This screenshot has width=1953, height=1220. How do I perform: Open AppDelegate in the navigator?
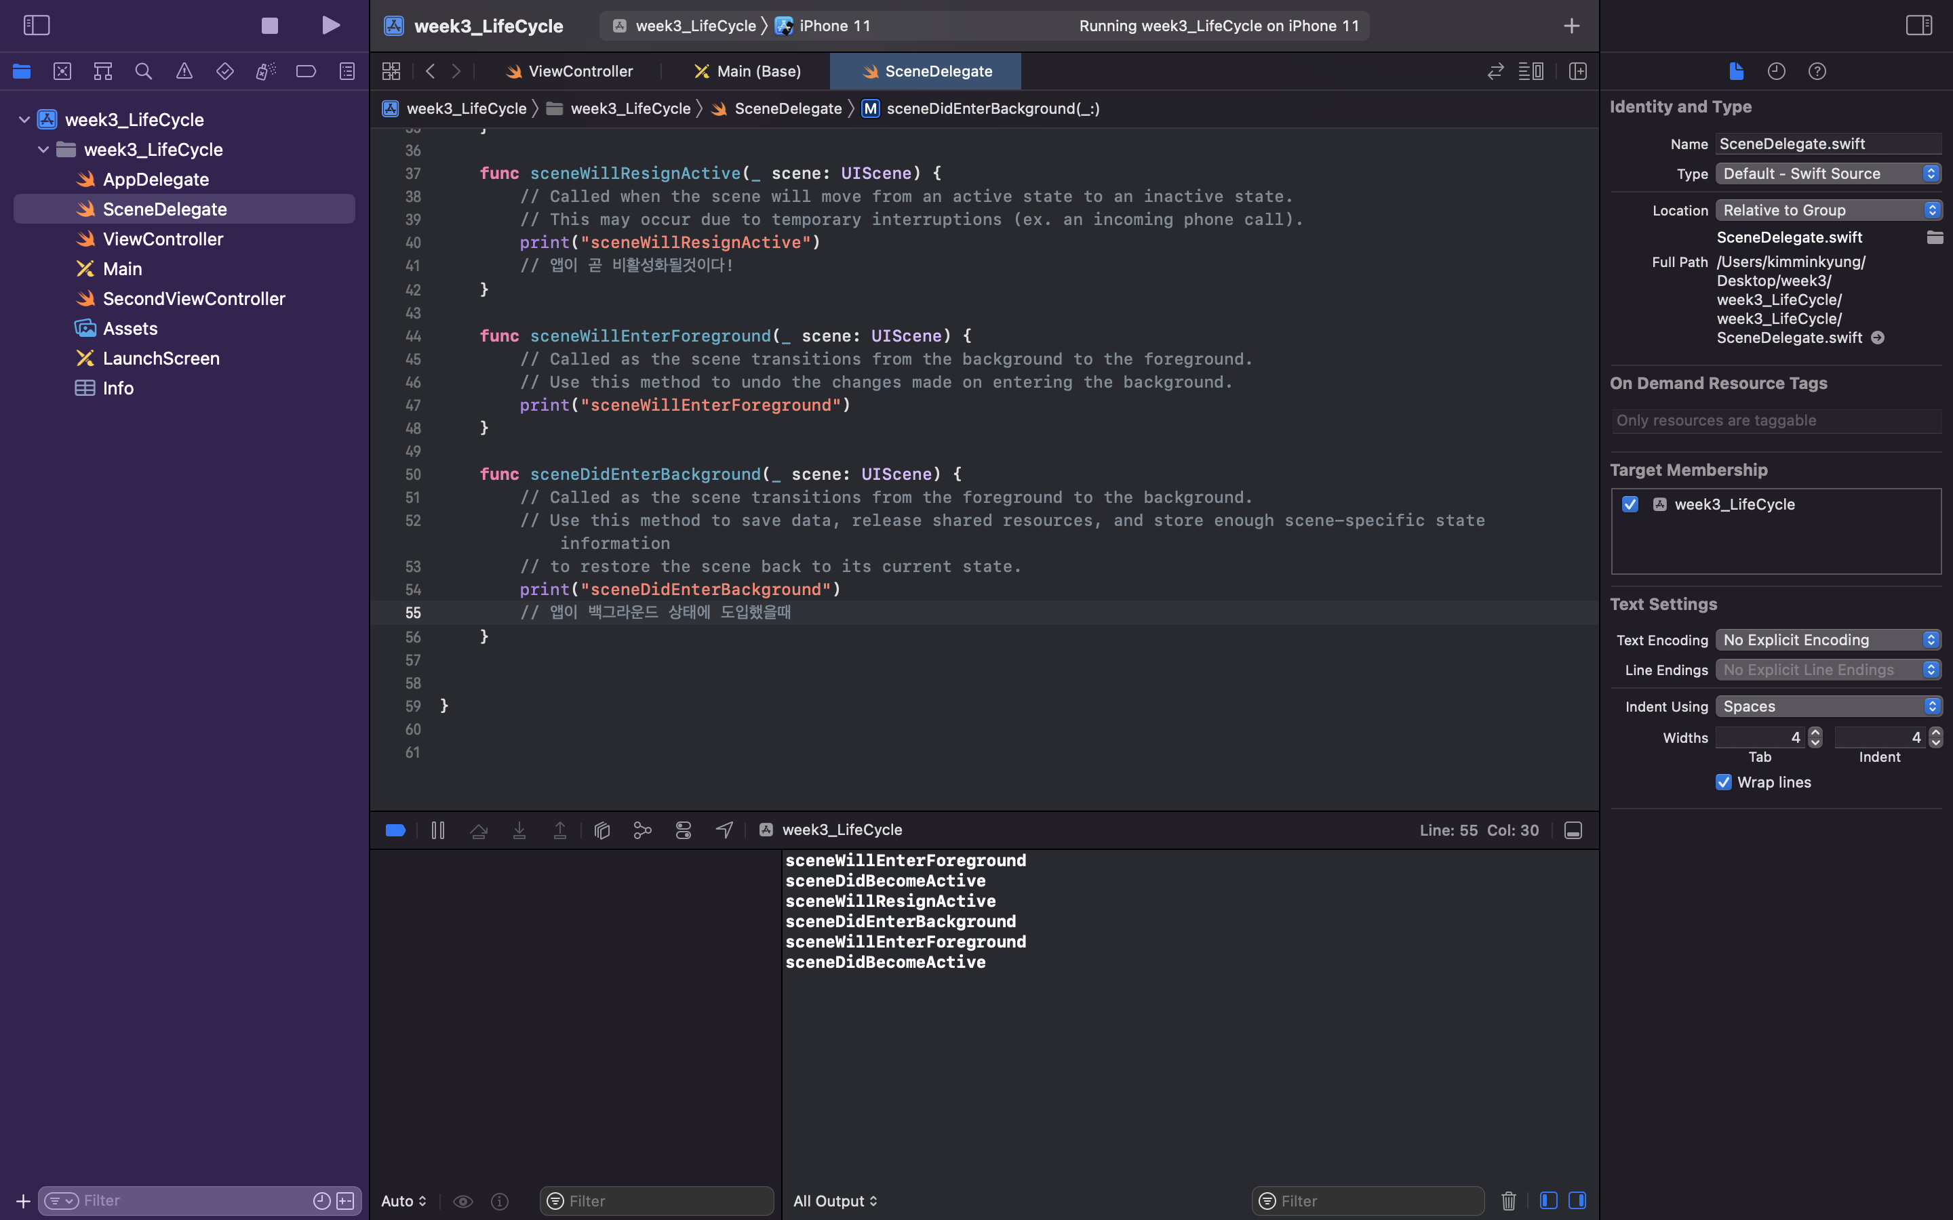point(156,179)
